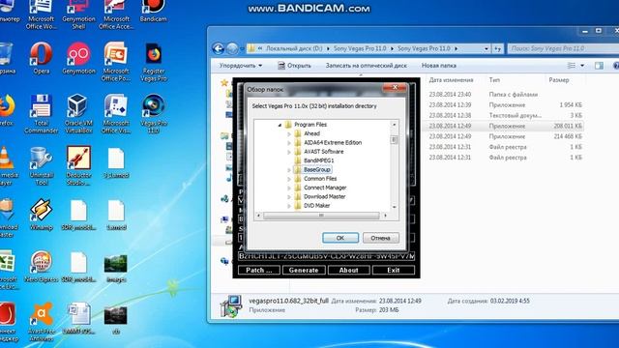Select the Images picture thumbnail on desktop

116,269
